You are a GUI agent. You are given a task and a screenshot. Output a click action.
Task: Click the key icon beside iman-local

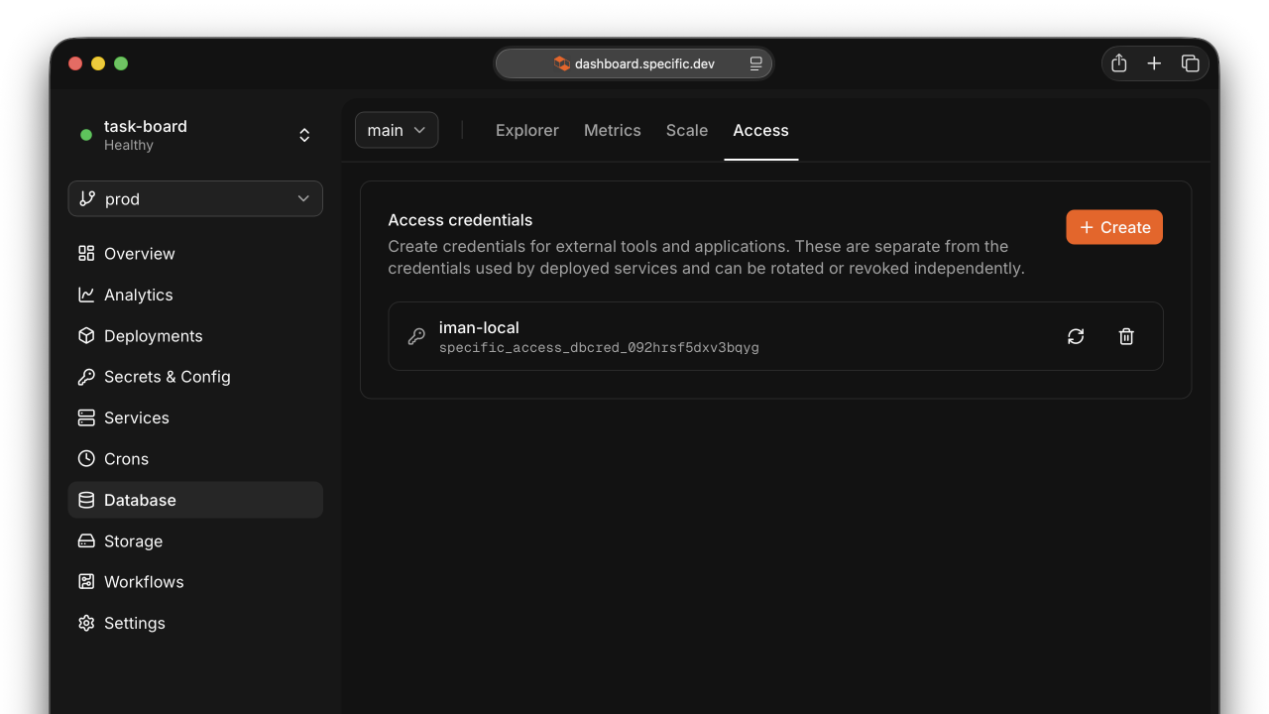click(416, 336)
